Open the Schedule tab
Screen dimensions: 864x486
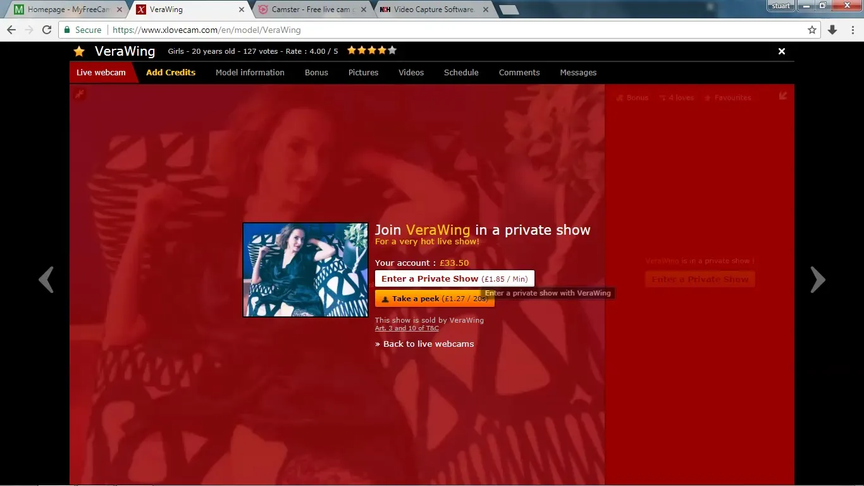click(461, 72)
